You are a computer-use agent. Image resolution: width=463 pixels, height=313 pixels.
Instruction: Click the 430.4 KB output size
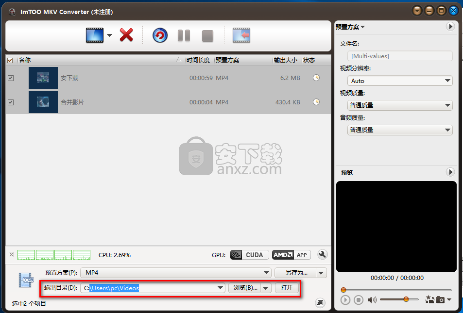pyautogui.click(x=288, y=102)
